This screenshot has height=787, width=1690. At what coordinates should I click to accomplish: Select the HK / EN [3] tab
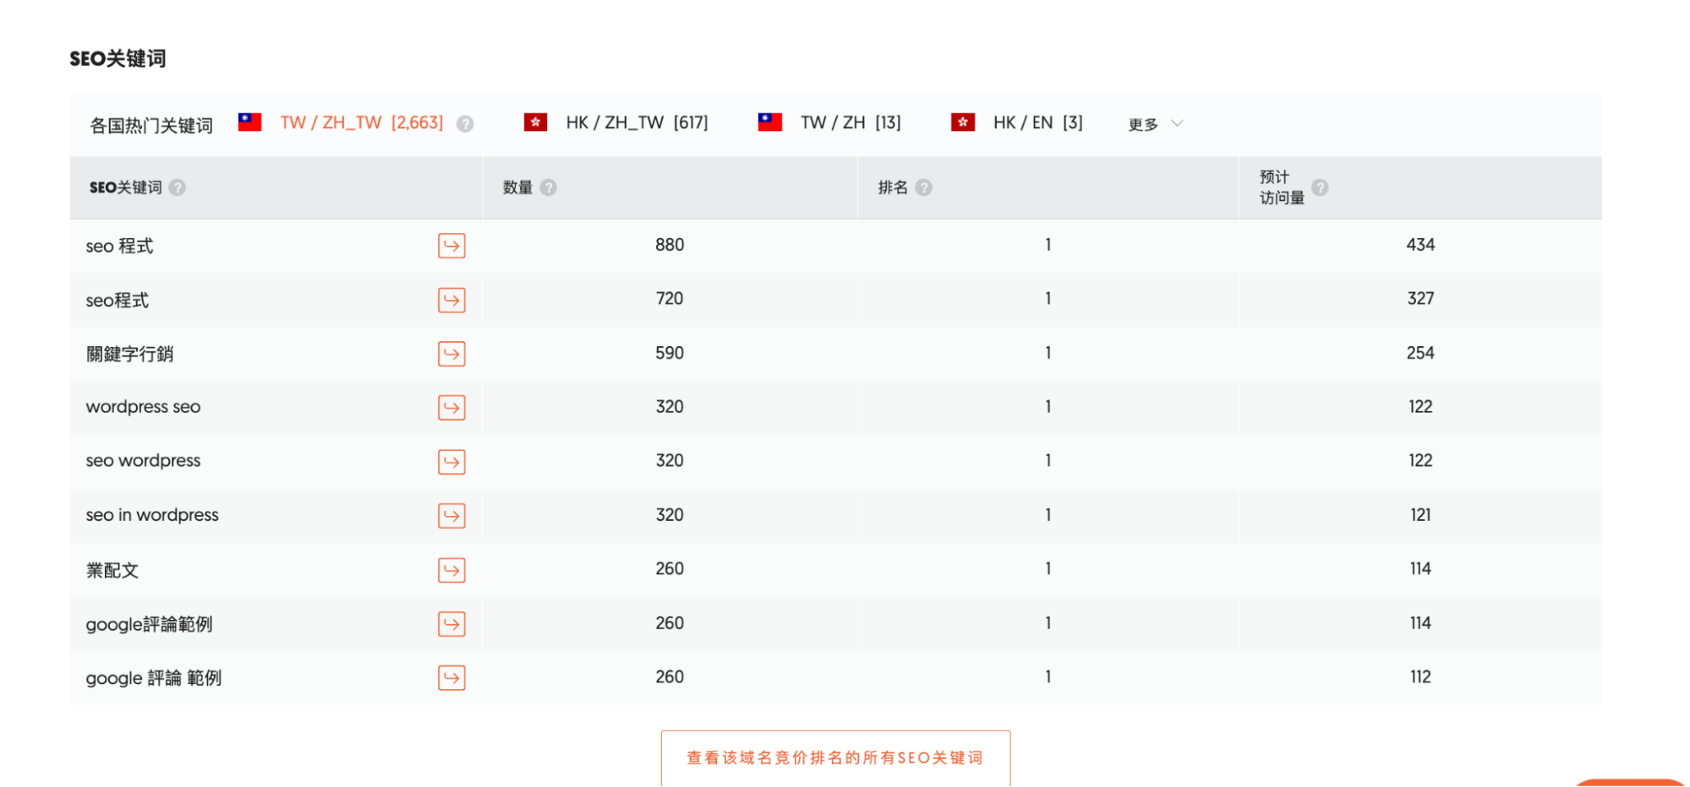pyautogui.click(x=1036, y=123)
